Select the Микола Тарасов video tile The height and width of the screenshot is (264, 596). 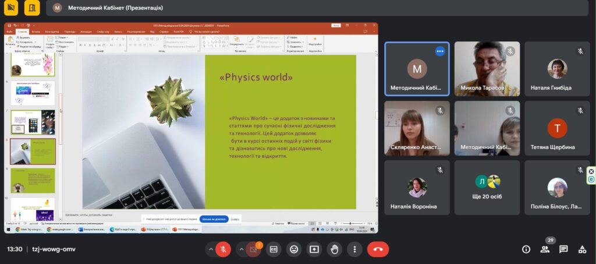click(487, 69)
